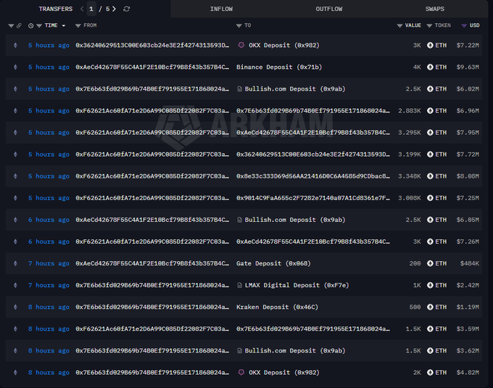The height and width of the screenshot is (388, 493).
Task: Open the Binance Deposit (0x71b) link
Action: (x=279, y=67)
